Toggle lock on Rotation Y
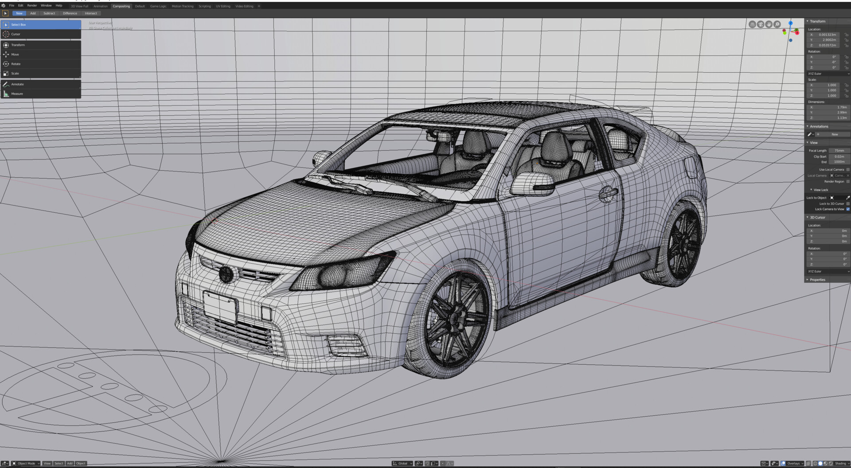This screenshot has height=468, width=851. [846, 62]
